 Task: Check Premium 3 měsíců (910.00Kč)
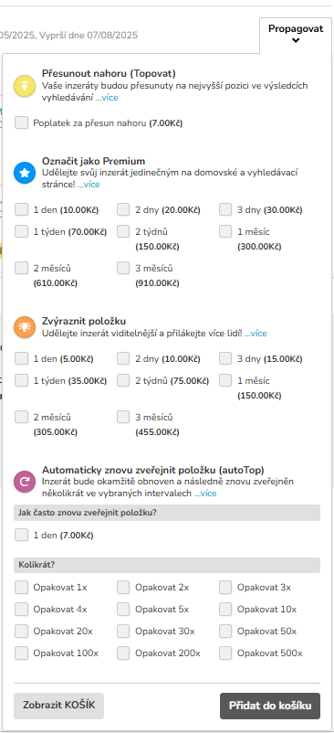click(123, 268)
